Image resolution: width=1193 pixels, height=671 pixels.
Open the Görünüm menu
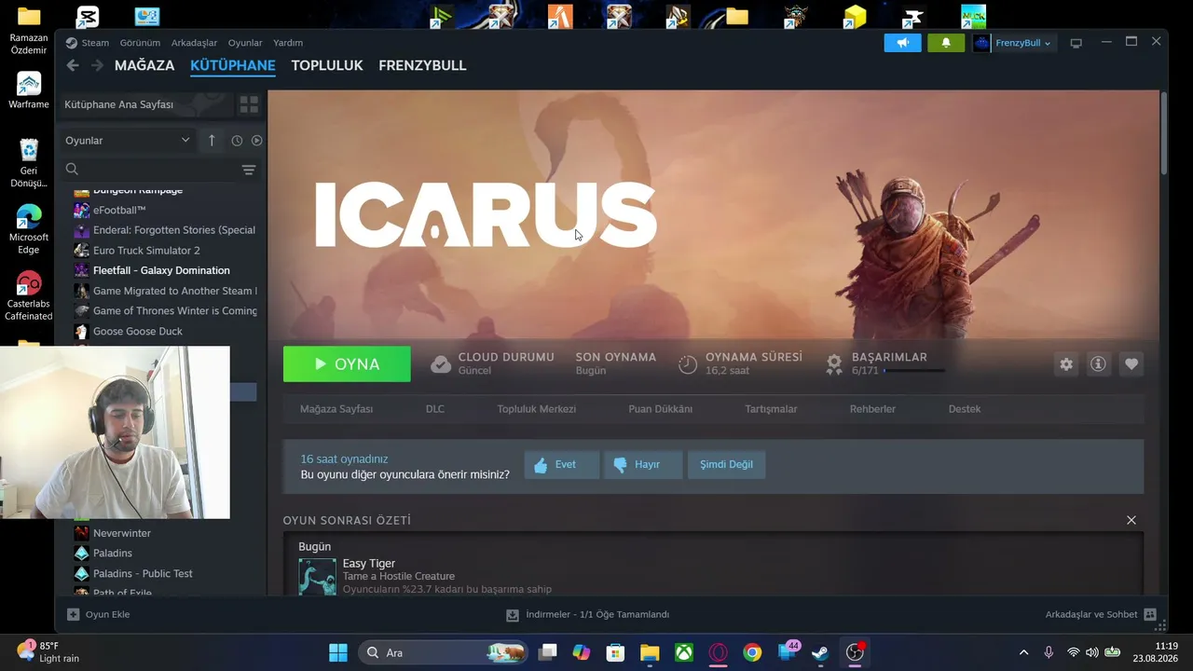click(140, 43)
